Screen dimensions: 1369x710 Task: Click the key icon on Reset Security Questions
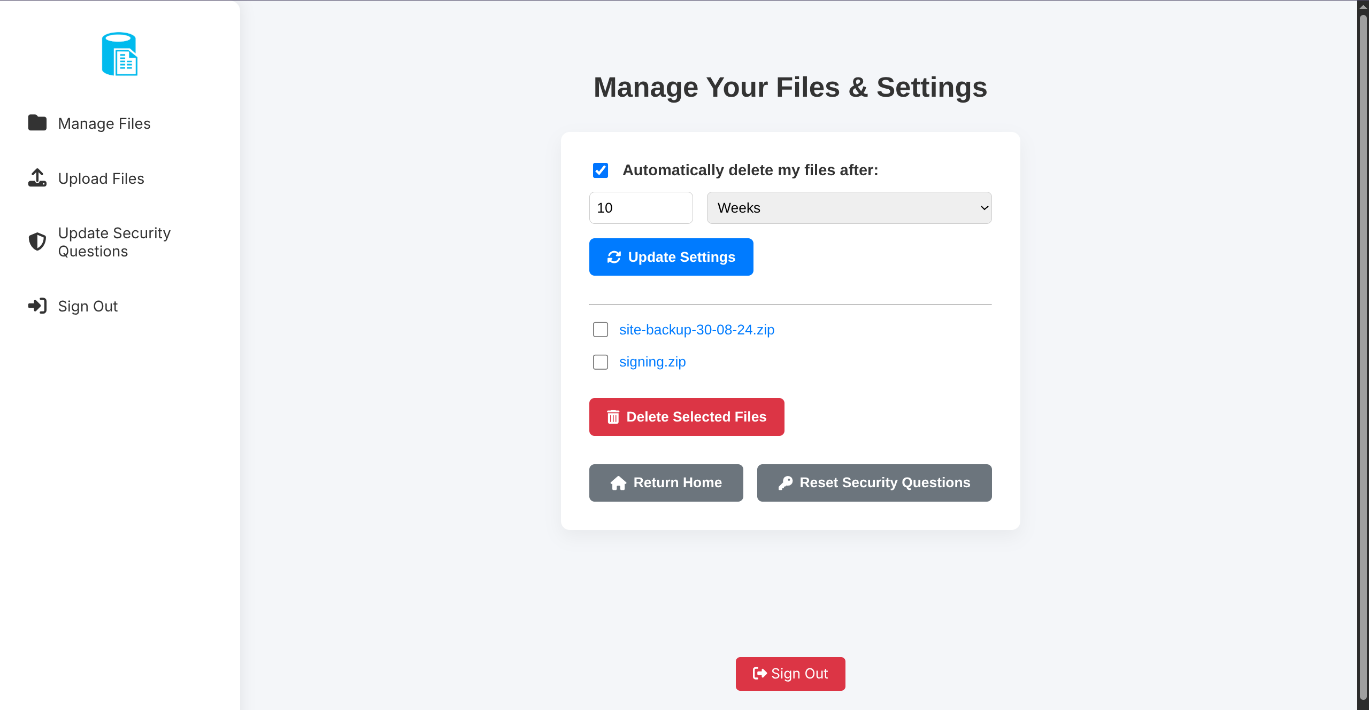pyautogui.click(x=785, y=483)
